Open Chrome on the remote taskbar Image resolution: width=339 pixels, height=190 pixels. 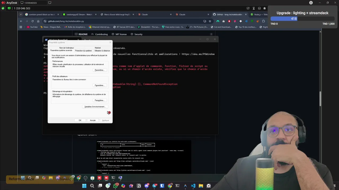[x=79, y=178]
